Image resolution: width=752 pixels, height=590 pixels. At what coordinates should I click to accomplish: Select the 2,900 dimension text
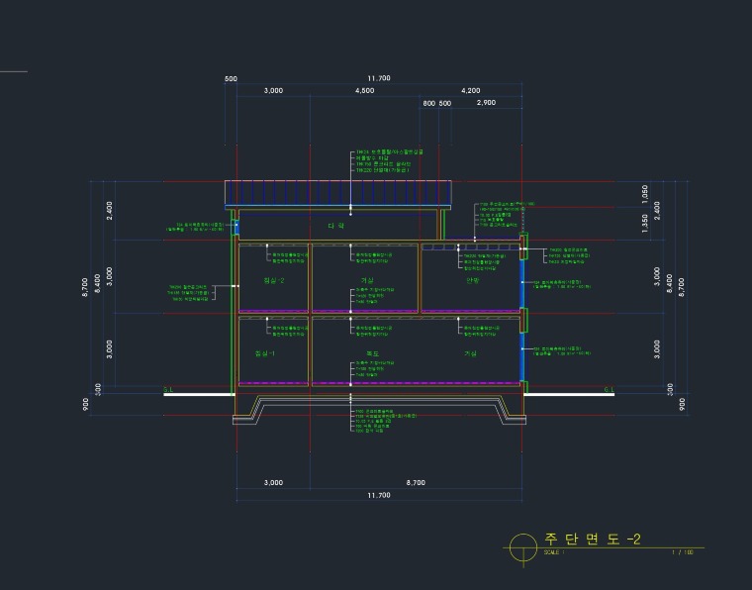(x=486, y=103)
